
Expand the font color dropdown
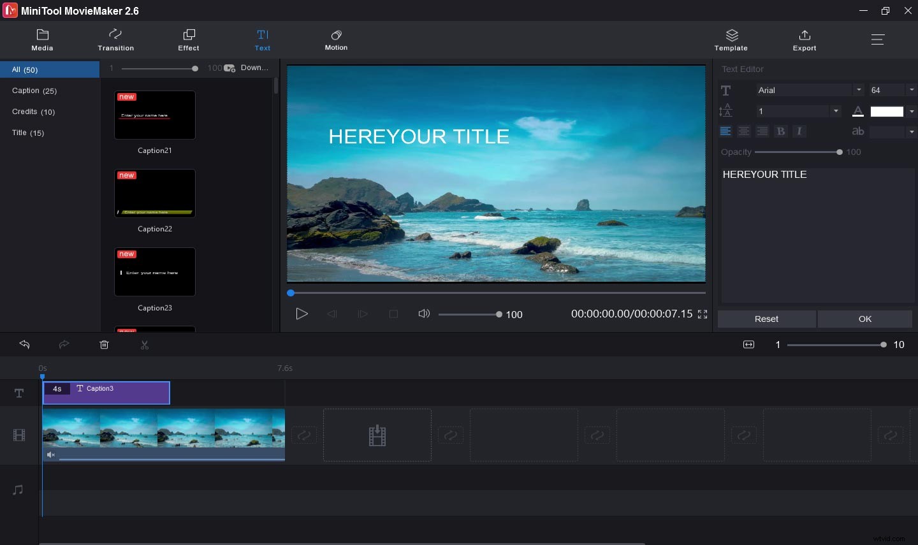point(912,111)
